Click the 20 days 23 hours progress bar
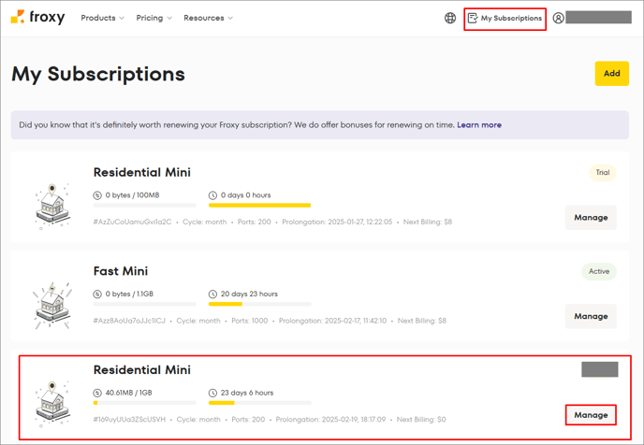The width and height of the screenshot is (644, 445). pos(260,304)
